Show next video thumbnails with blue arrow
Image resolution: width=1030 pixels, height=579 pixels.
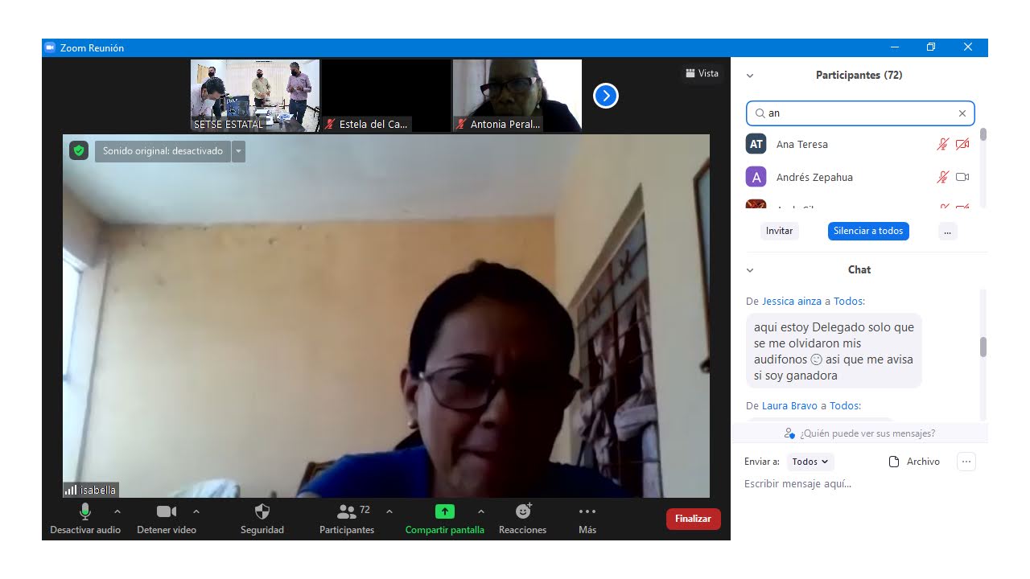tap(606, 96)
